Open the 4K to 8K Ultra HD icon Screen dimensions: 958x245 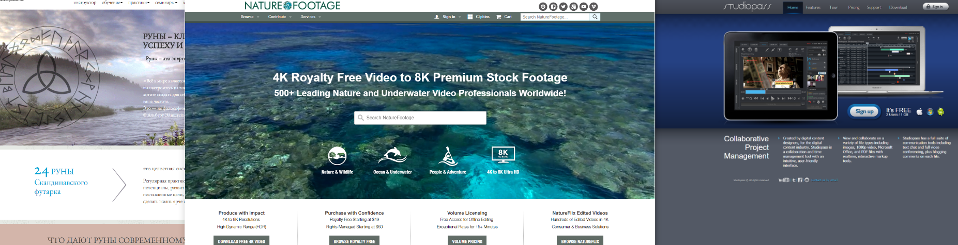coord(503,155)
